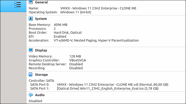Image resolution: width=186 pixels, height=104 pixels.
Task: Click the SATA Port 1 optical drive ISO entry
Action: [107, 89]
